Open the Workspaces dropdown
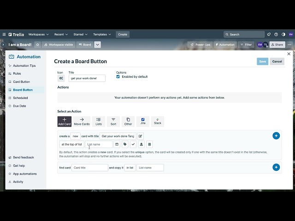The image size is (295, 221). pos(38,35)
